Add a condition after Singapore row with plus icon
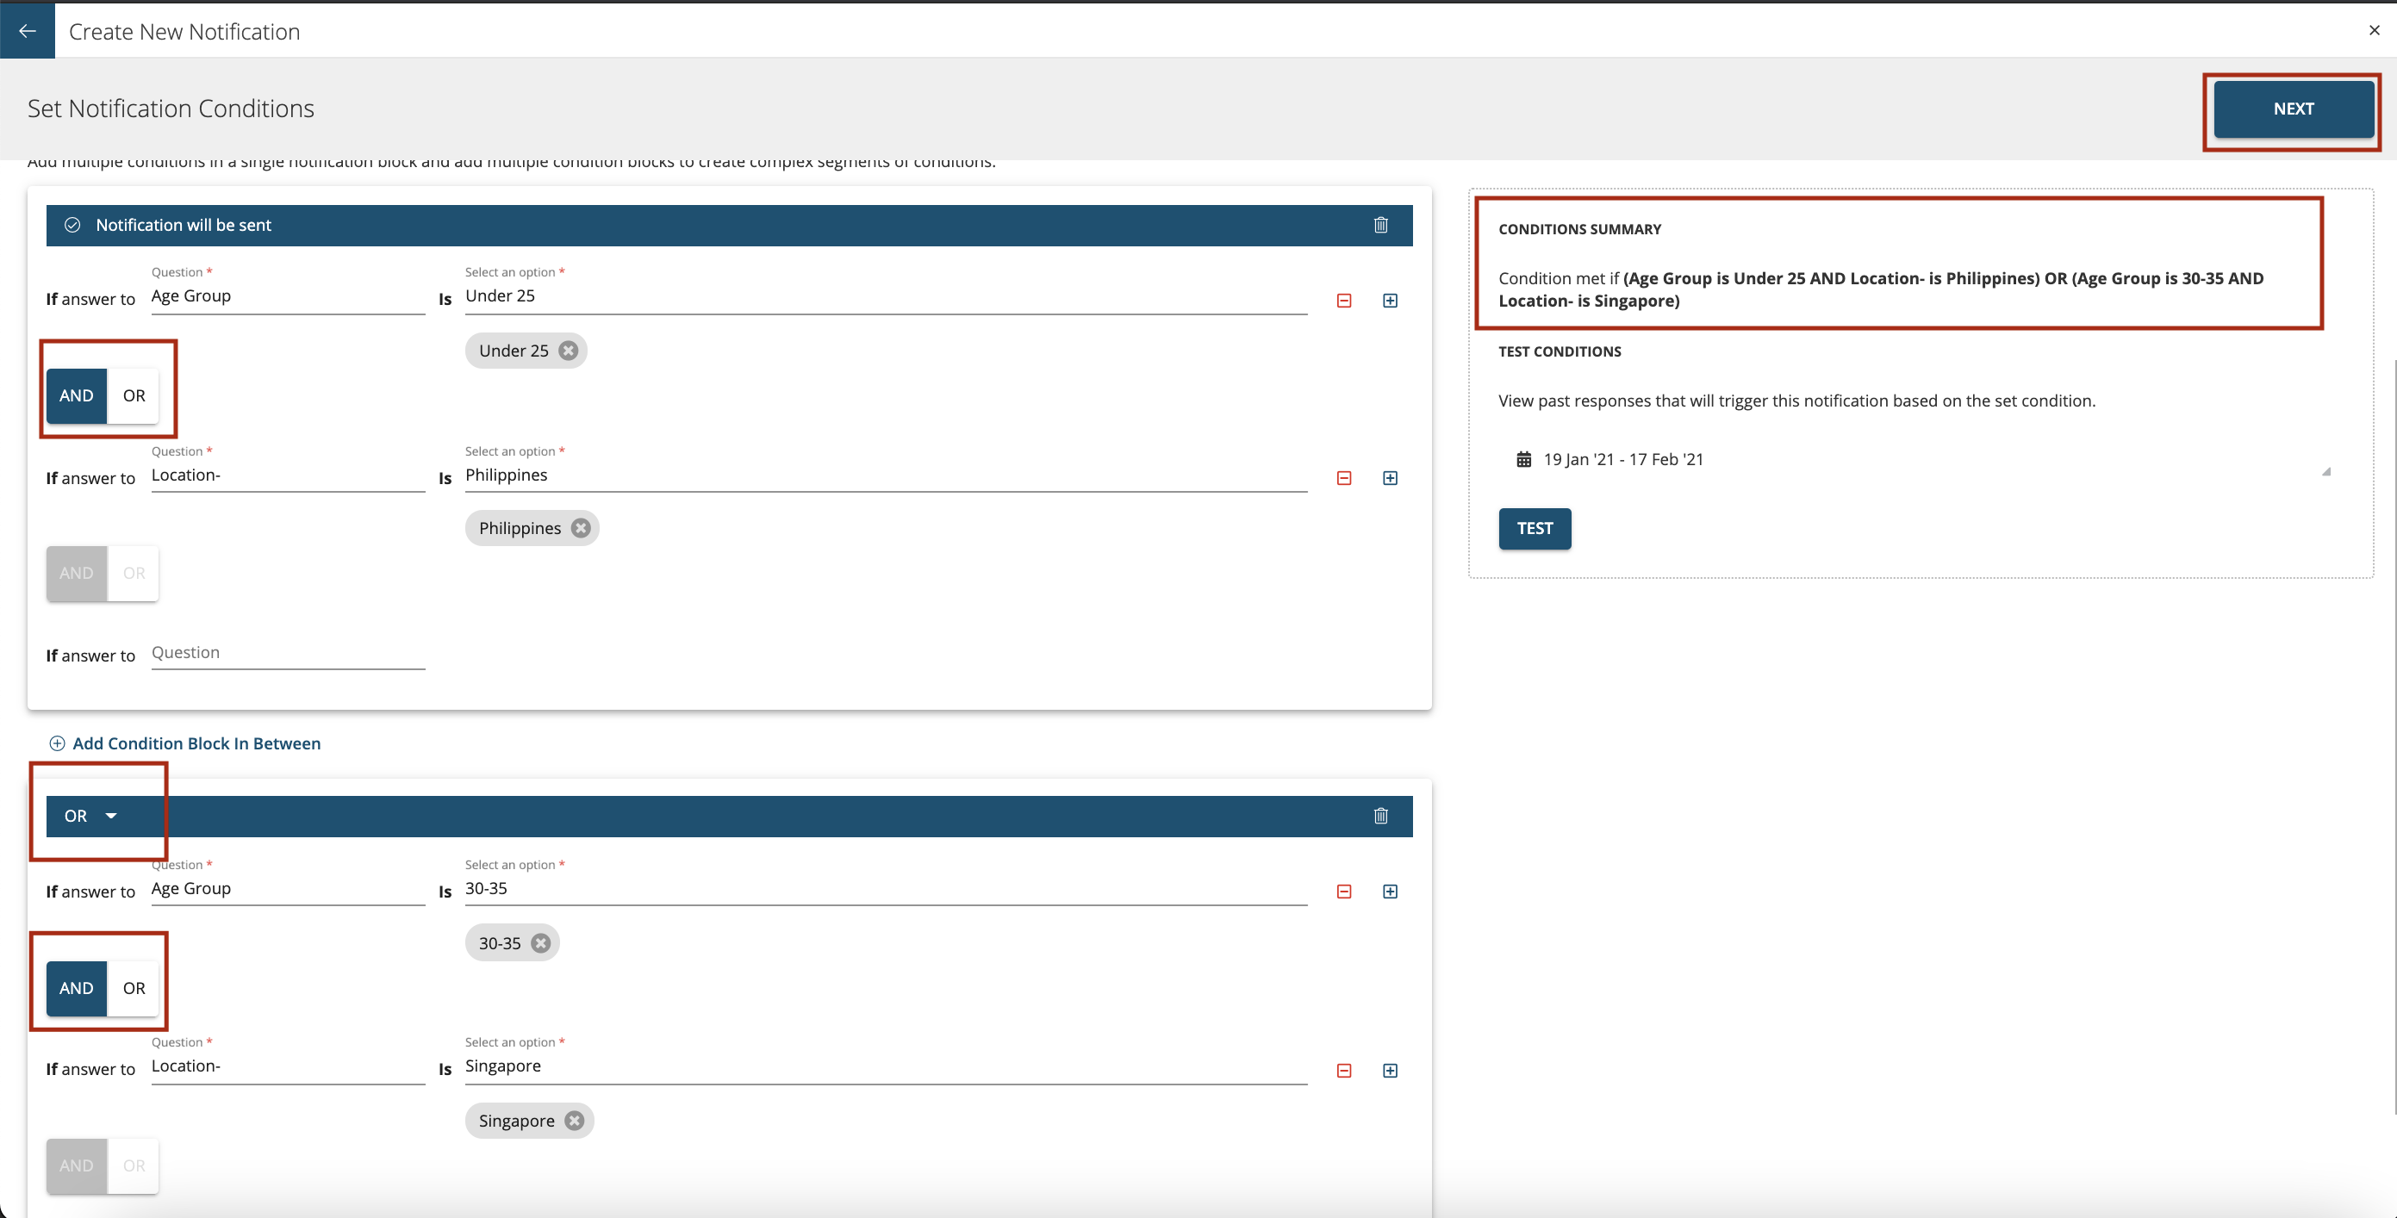Screen dimensions: 2397x1218 coord(1389,1071)
